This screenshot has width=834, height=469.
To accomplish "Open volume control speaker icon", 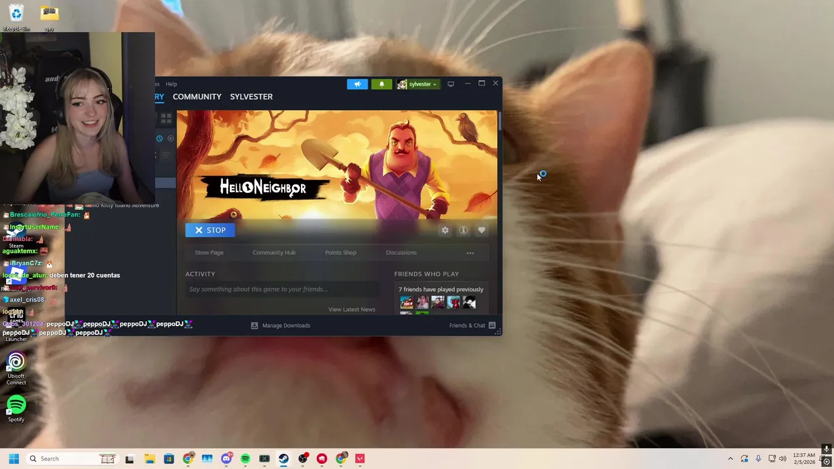I will 783,459.
